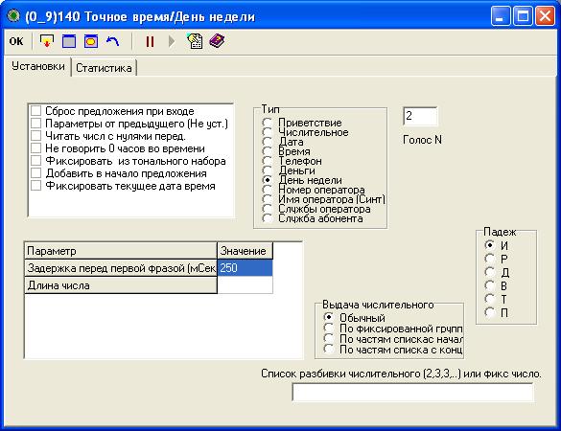Select По фиксированной группе radio option
561x431 pixels.
[x=328, y=329]
